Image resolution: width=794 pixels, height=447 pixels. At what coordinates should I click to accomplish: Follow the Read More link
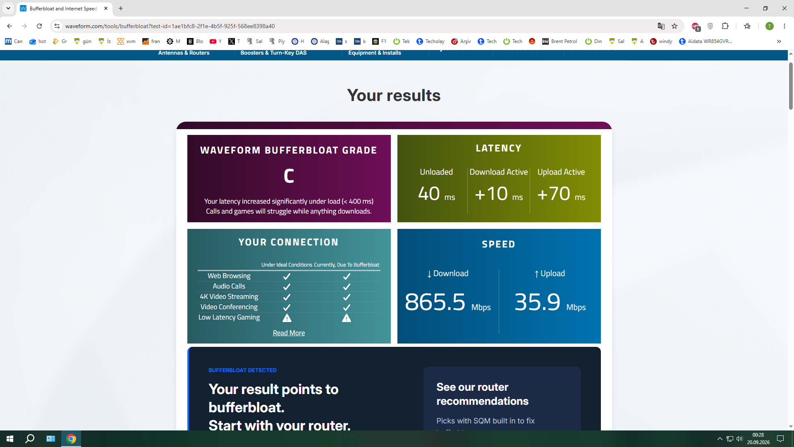[x=289, y=333]
